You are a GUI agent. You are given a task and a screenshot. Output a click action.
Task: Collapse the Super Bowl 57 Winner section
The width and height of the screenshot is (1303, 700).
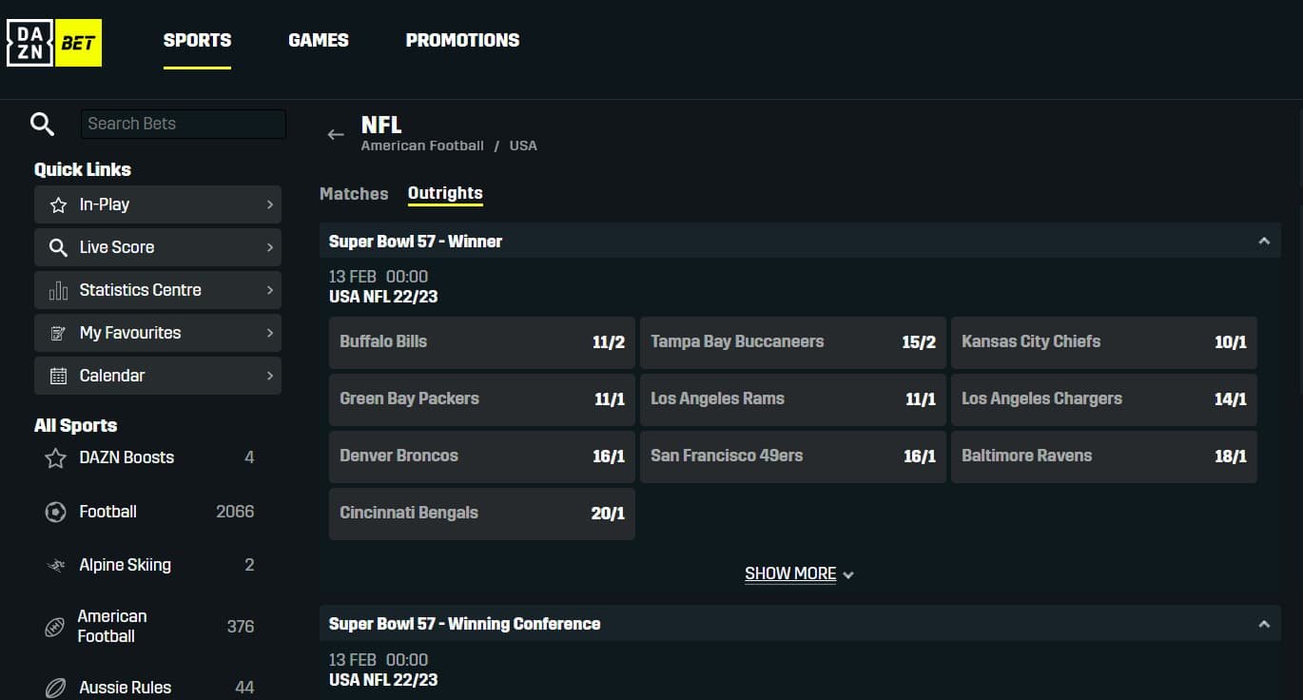[x=1264, y=241]
